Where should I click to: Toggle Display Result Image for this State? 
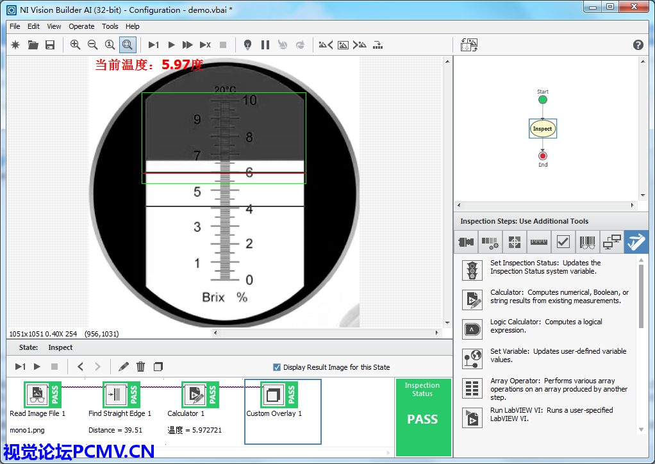(277, 367)
